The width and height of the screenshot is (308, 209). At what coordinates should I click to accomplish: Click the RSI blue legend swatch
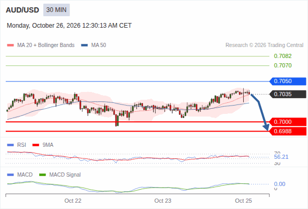pos(10,145)
